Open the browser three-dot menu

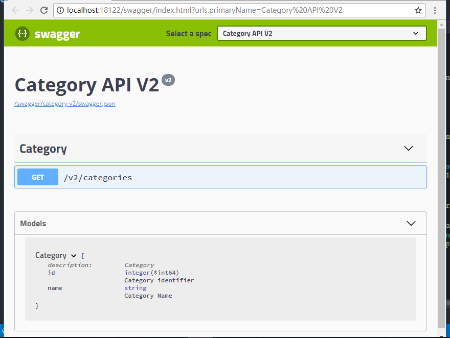click(x=435, y=10)
